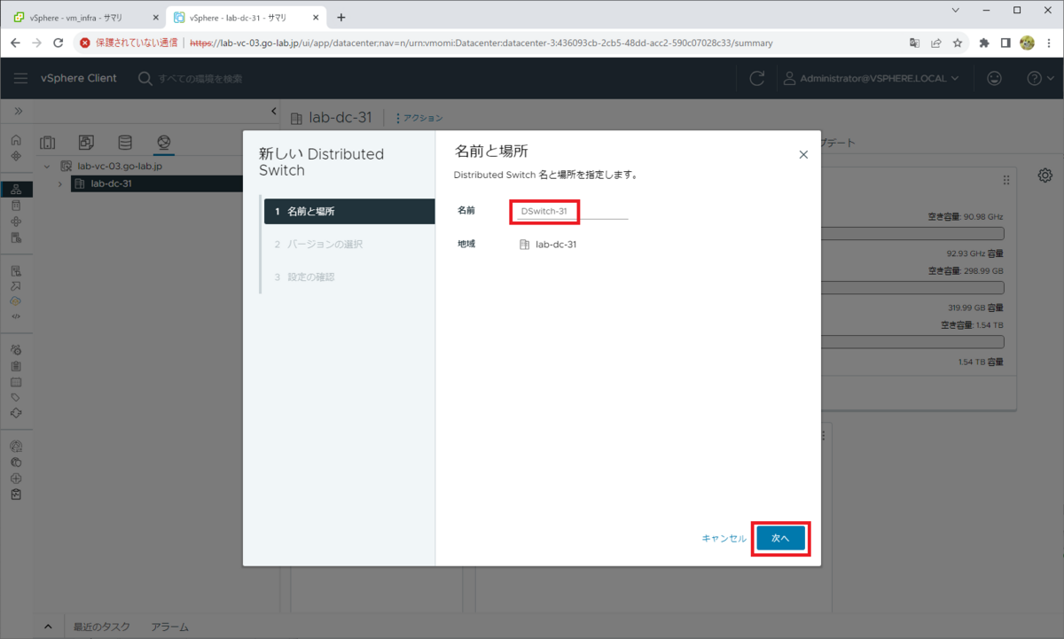Open the Tasks clipboard sidebar icon
Screen dimensions: 1064x639
pyautogui.click(x=16, y=366)
